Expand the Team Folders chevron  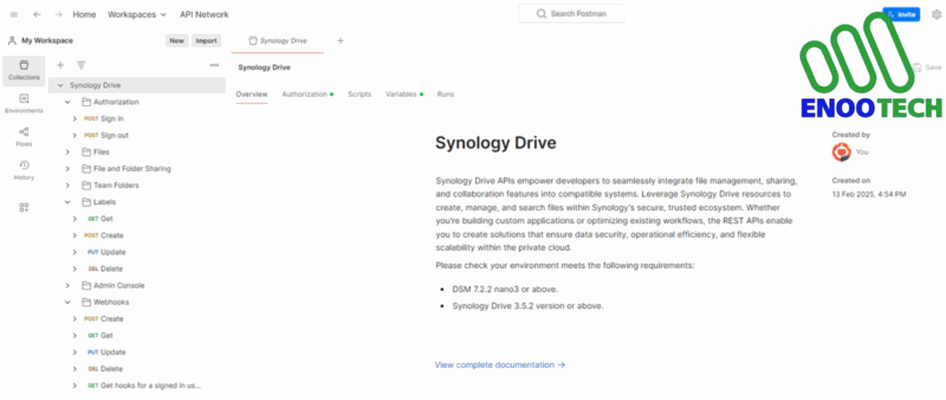click(68, 185)
